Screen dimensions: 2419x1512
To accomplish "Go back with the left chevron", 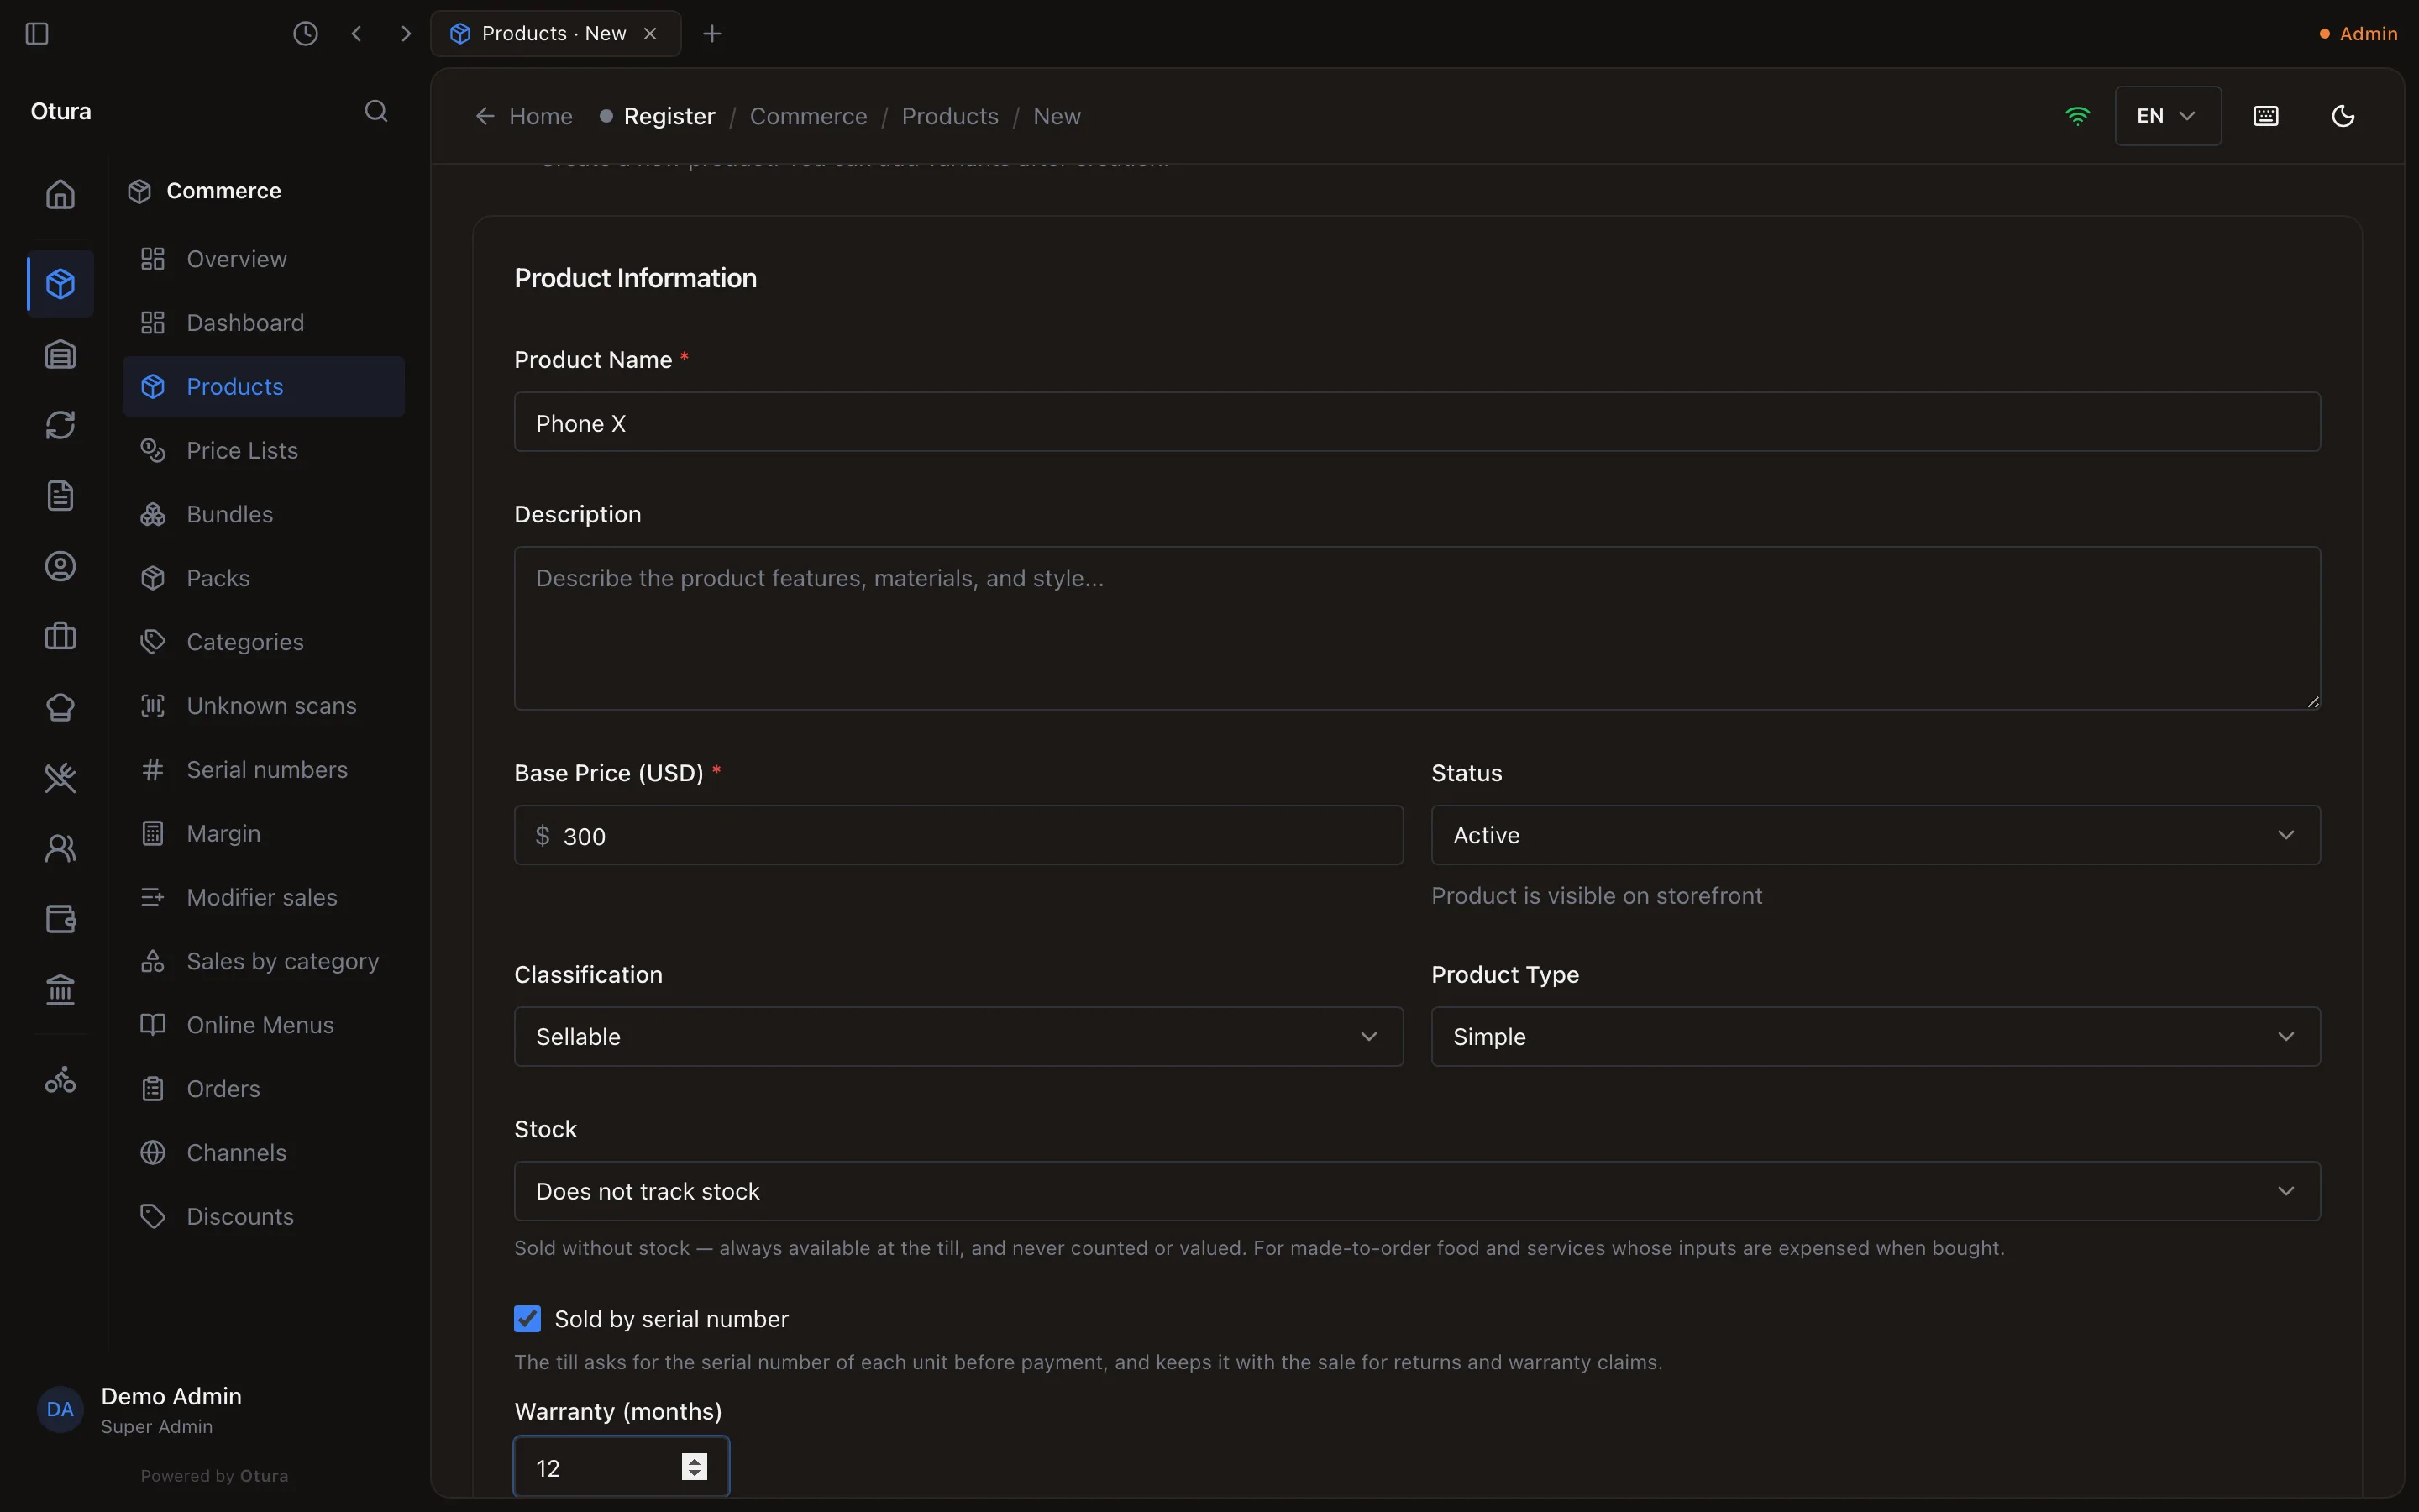I will tap(357, 34).
